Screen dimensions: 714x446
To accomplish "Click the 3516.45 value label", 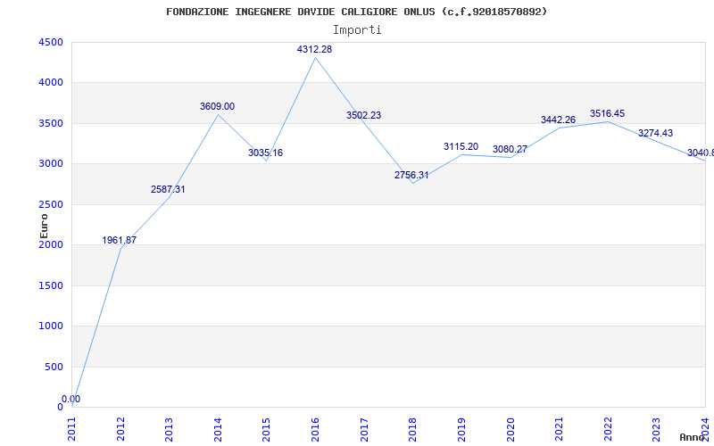I will pyautogui.click(x=608, y=114).
